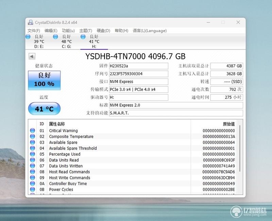Click the serial number field 2J23F5759300304

click(139, 74)
